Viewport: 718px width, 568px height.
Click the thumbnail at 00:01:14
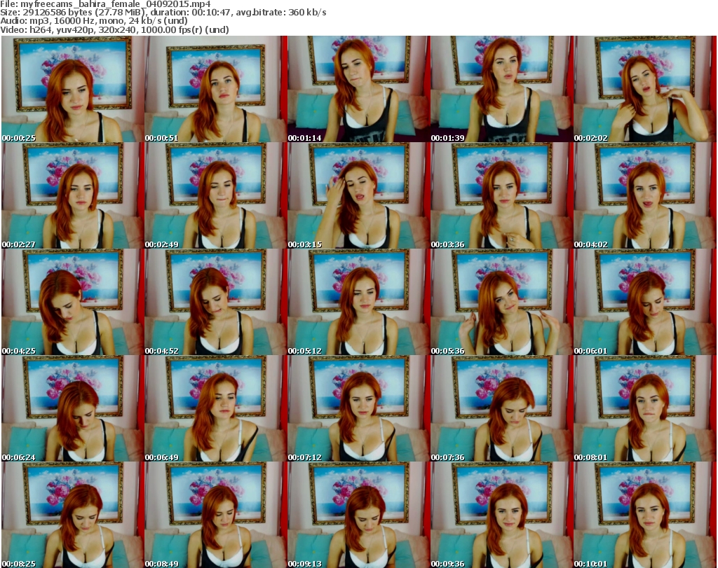click(359, 89)
